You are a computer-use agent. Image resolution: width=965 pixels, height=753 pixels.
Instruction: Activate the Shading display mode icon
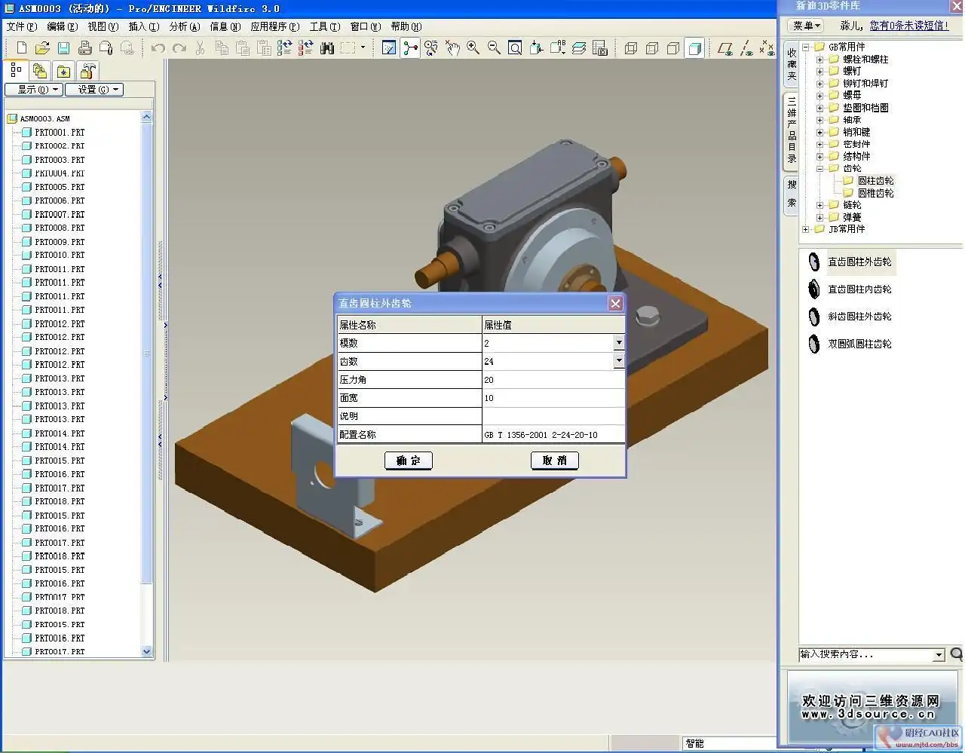point(694,48)
